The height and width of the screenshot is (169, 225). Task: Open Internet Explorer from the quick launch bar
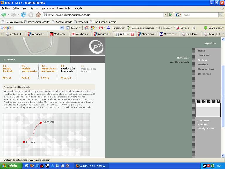[37, 166]
